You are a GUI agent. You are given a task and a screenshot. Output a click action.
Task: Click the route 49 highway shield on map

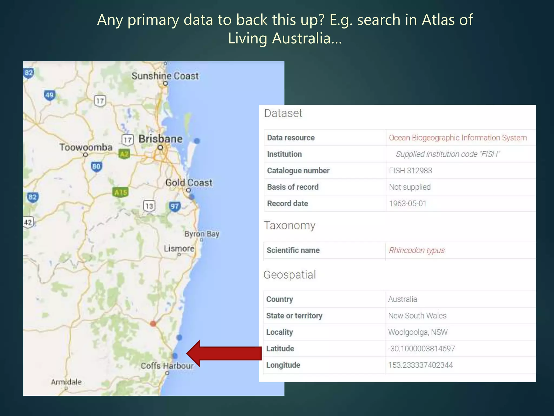point(50,95)
